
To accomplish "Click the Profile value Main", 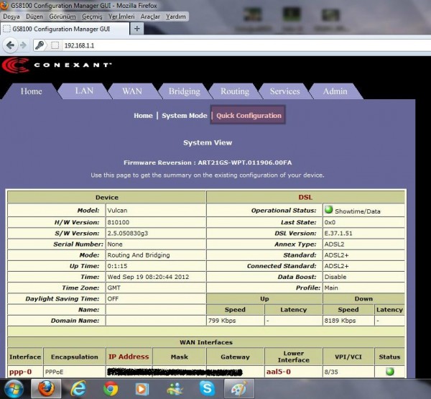I will (x=331, y=288).
